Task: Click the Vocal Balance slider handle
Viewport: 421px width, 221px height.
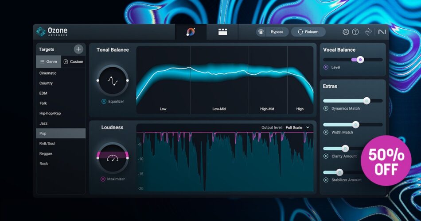Action: click(x=360, y=59)
